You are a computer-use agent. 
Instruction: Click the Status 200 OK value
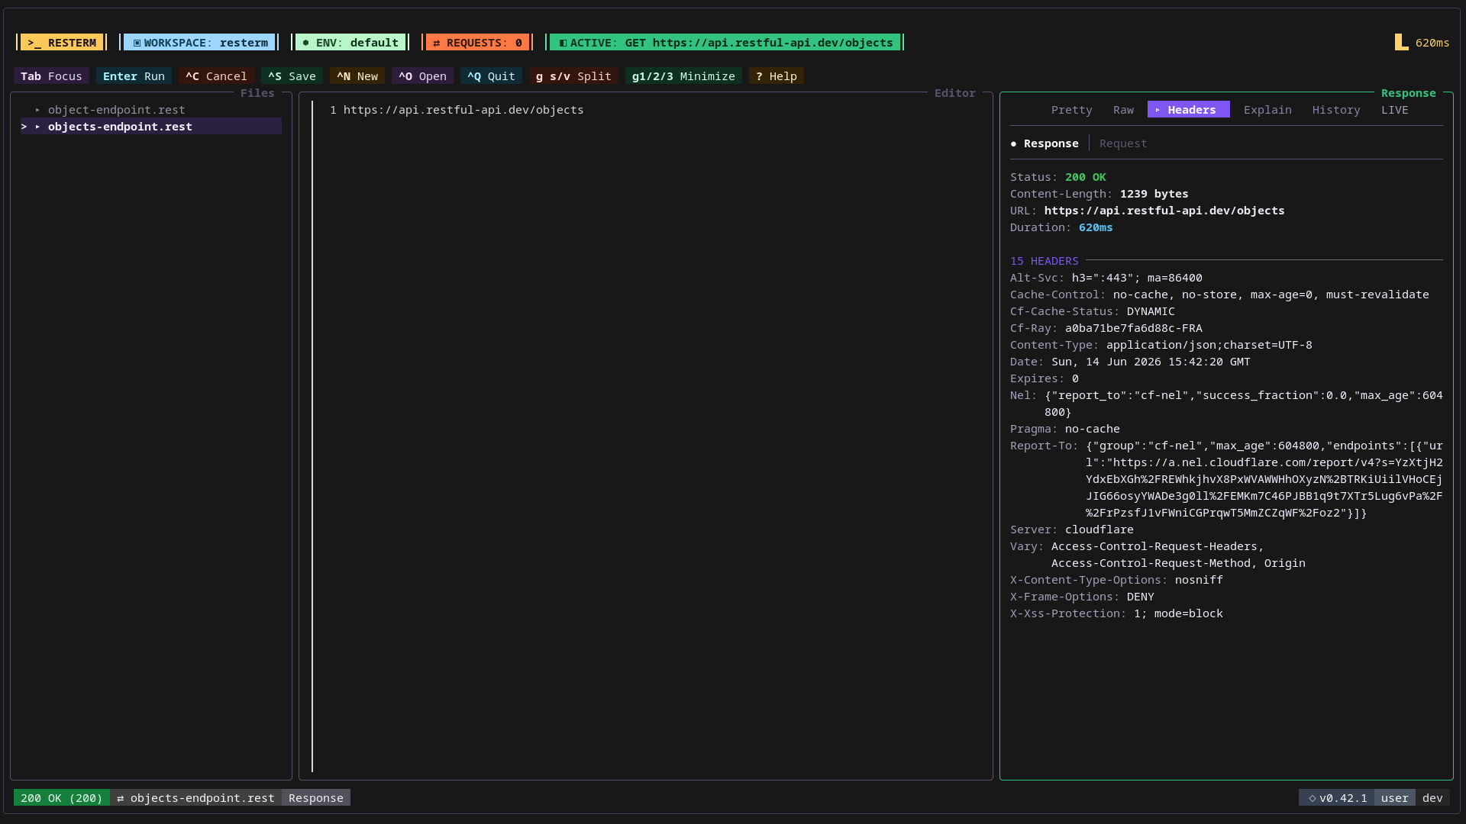click(1085, 177)
